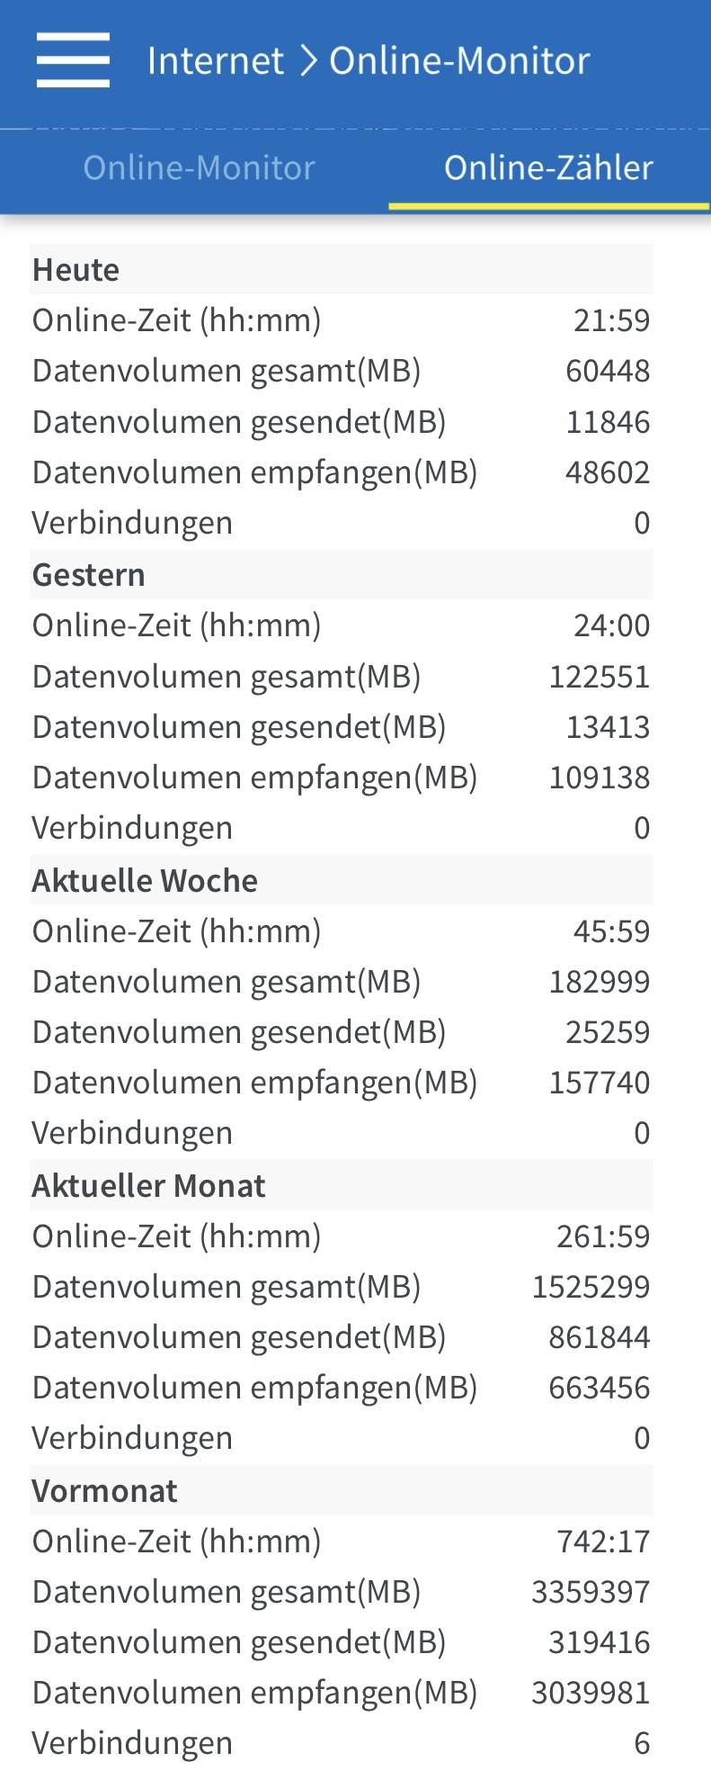Tap the Online-Monitor breadcrumb title
711x1771 pixels.
(x=459, y=61)
